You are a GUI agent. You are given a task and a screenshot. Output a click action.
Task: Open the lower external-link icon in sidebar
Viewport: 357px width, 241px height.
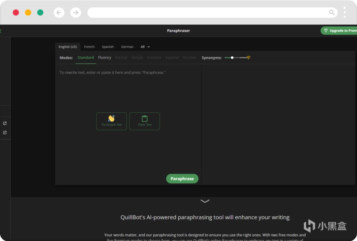coord(5,132)
